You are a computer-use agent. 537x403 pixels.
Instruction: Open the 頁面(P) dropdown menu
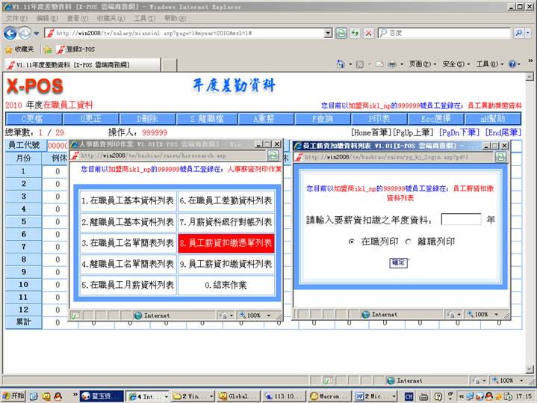point(421,64)
